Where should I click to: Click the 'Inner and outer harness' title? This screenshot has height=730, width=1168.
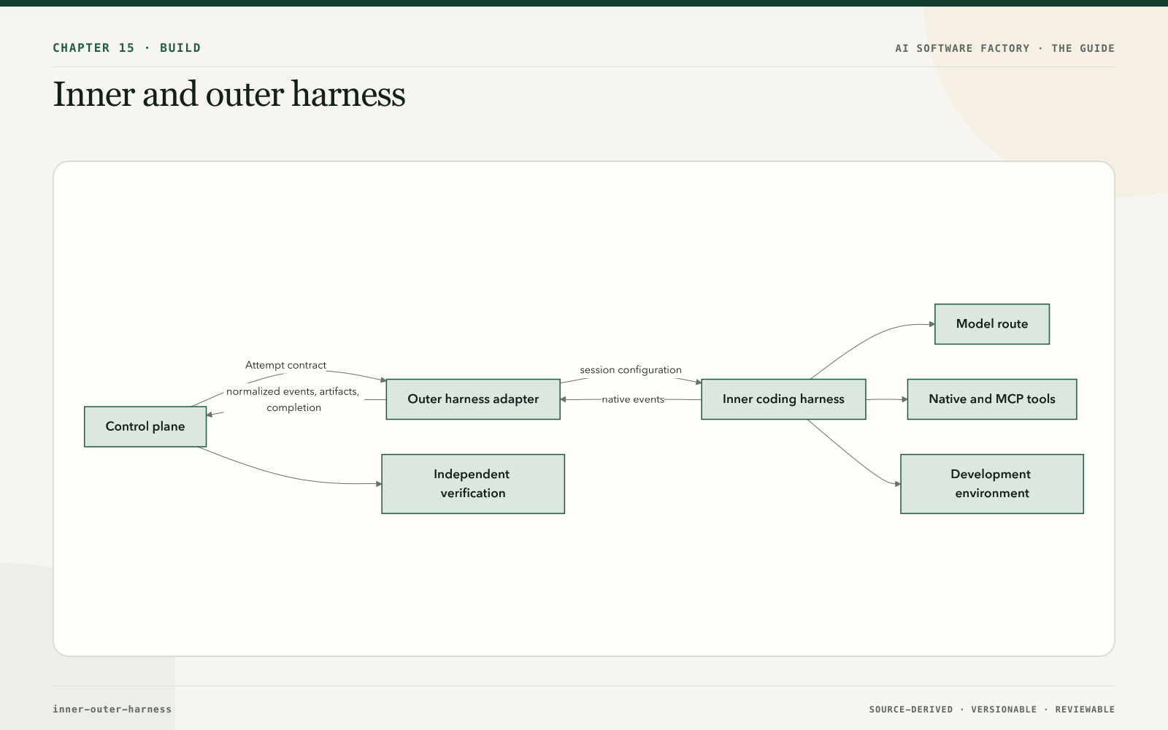229,94
